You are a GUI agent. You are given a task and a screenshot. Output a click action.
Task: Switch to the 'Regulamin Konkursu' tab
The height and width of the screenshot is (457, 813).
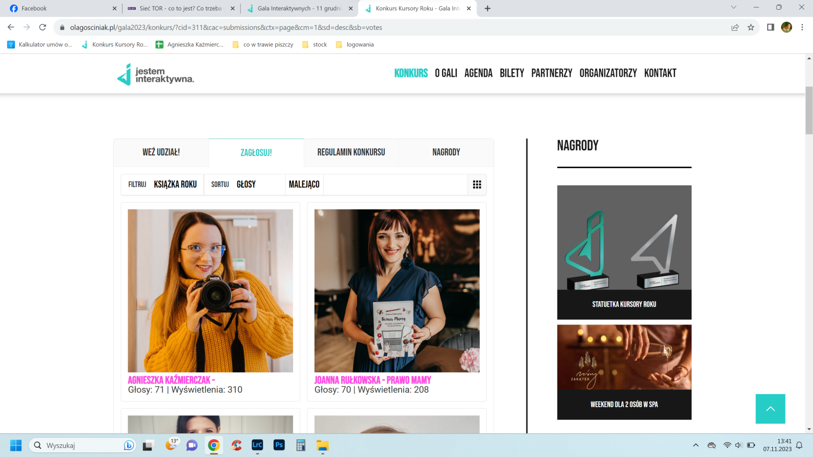351,152
